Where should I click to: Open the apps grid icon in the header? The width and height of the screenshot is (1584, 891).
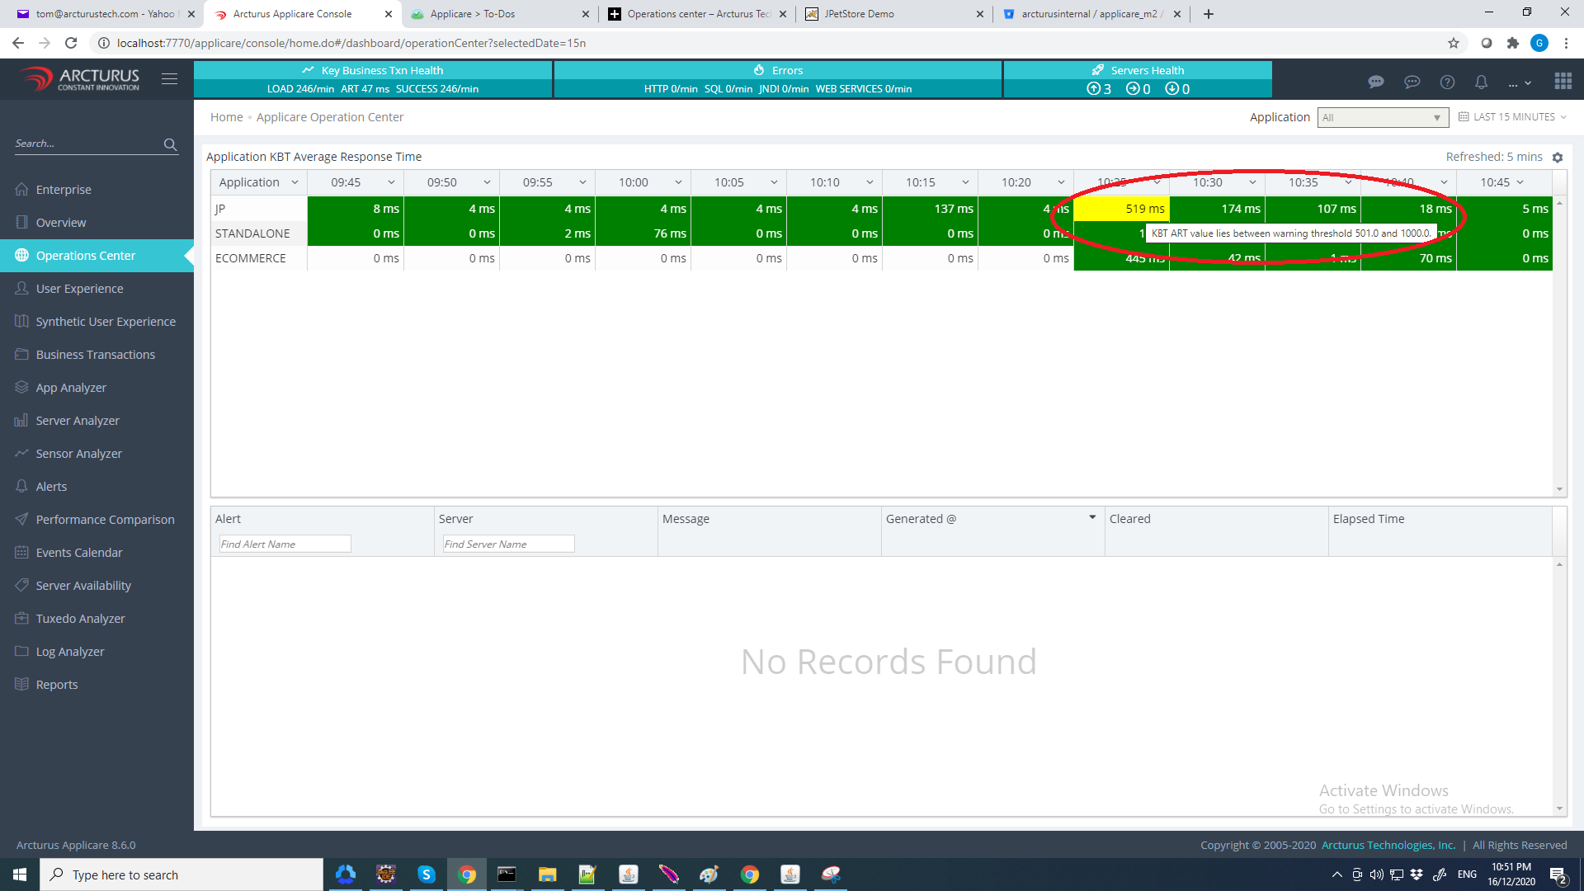pos(1563,81)
